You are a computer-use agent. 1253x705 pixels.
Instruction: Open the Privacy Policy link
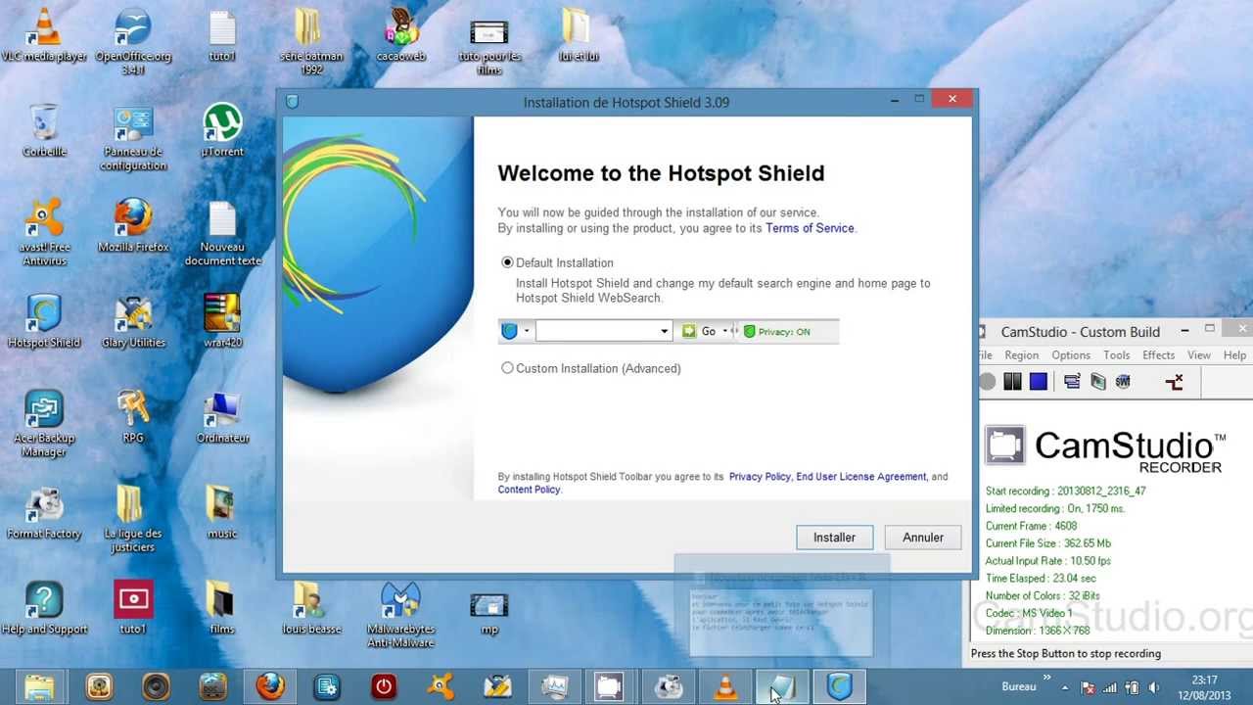point(760,477)
